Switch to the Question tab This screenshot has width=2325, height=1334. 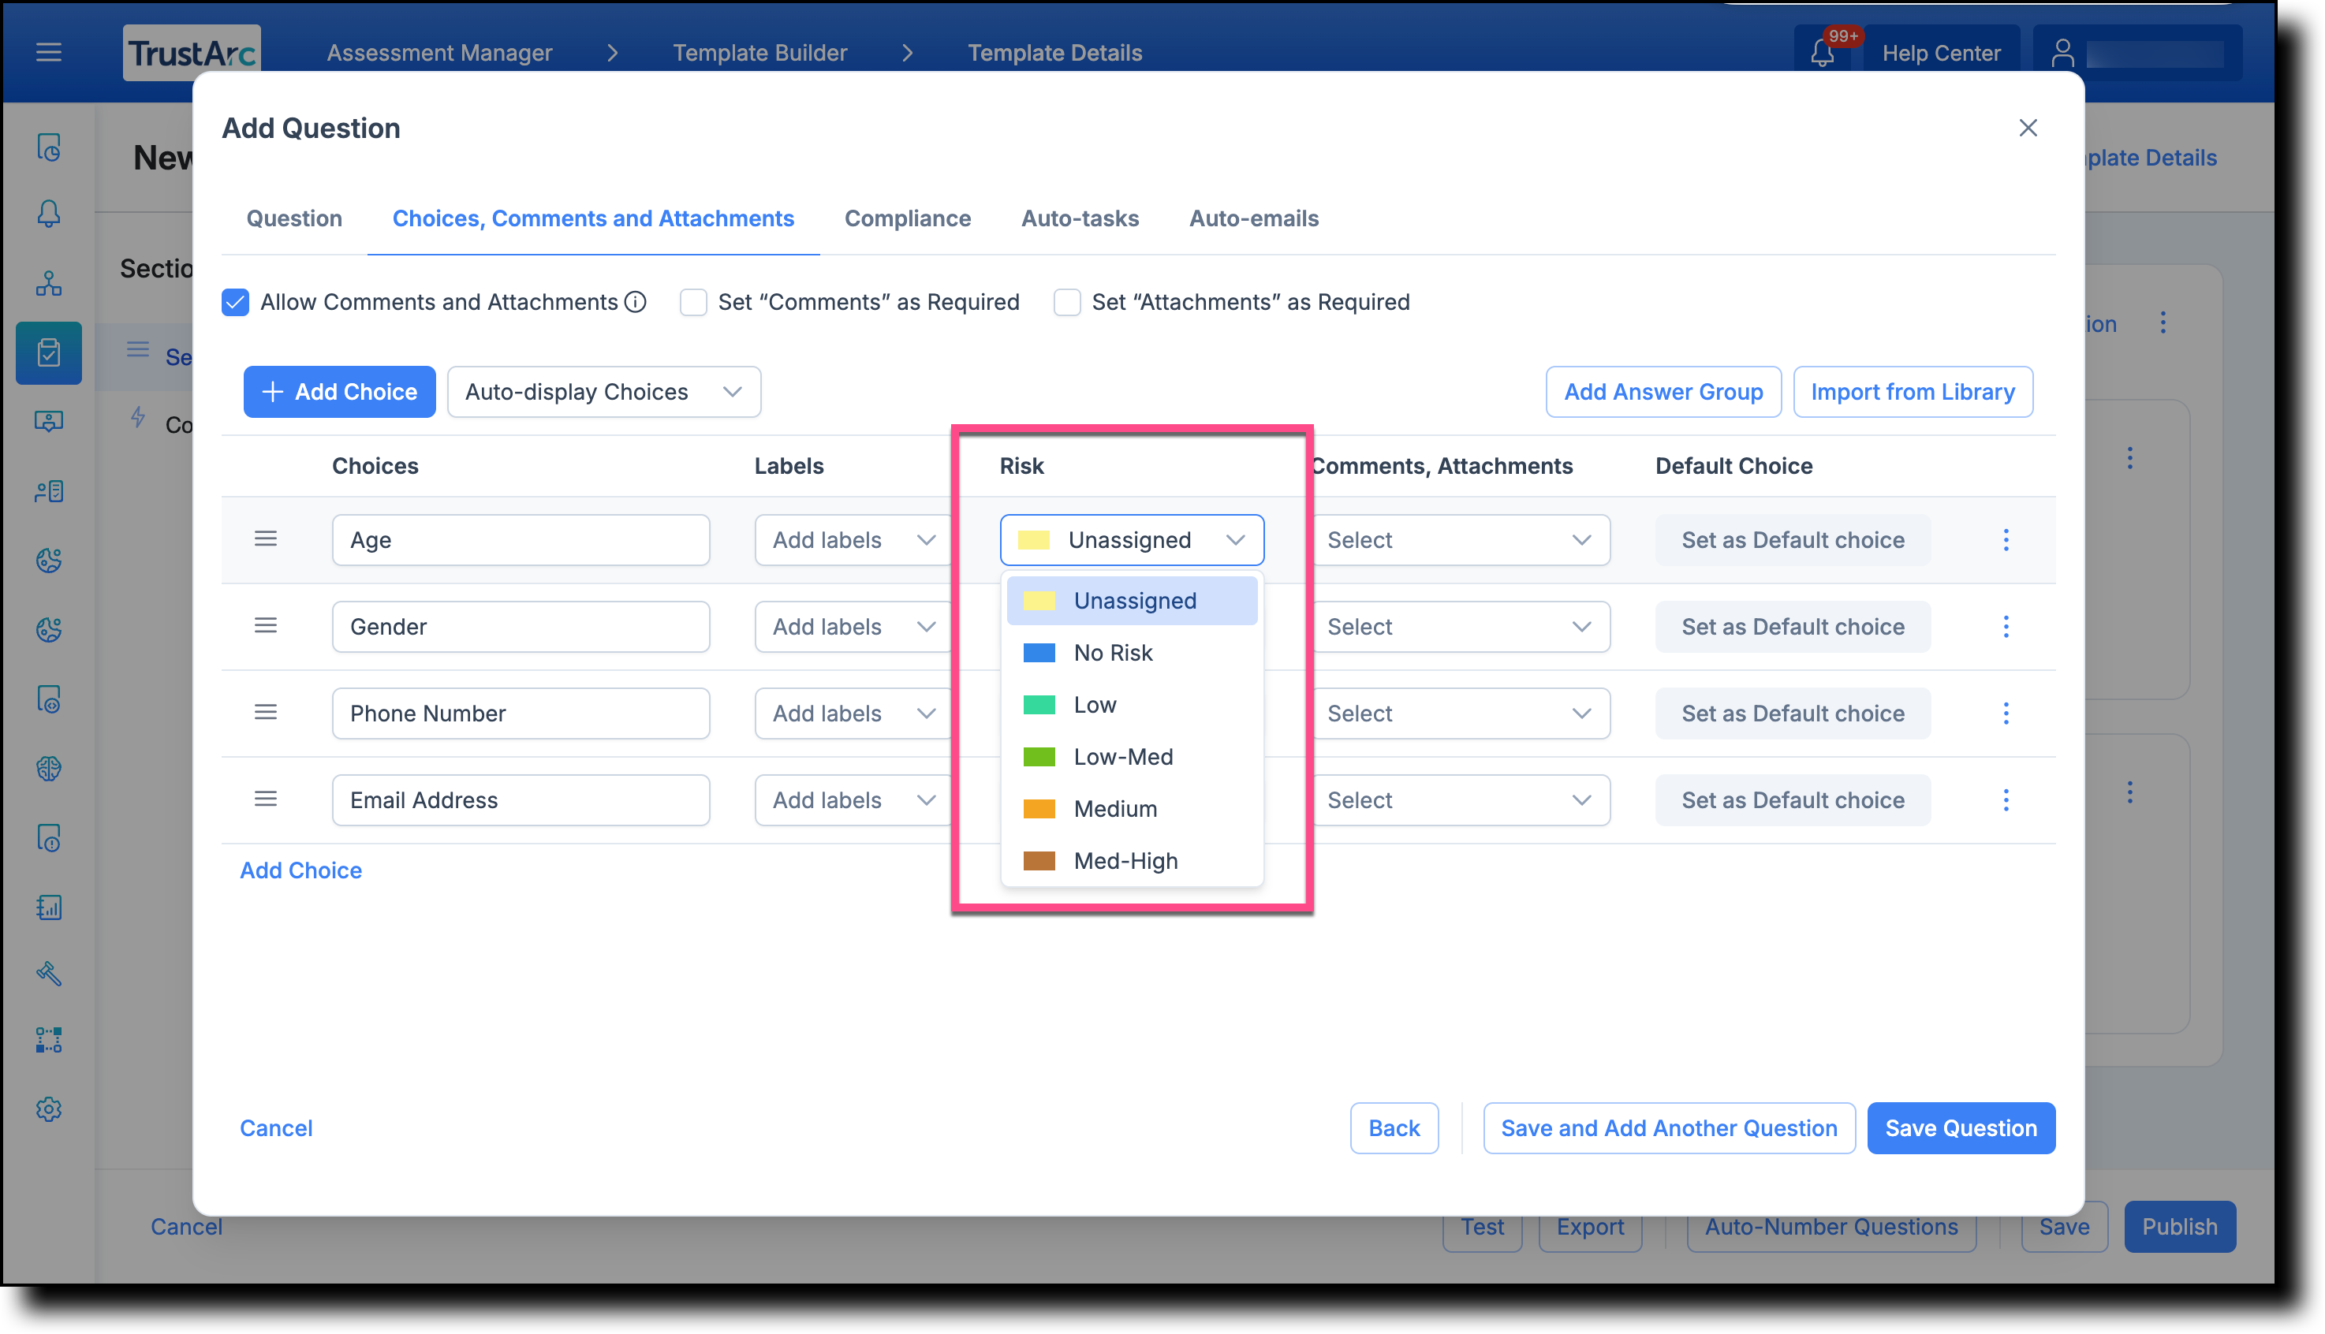pos(294,218)
